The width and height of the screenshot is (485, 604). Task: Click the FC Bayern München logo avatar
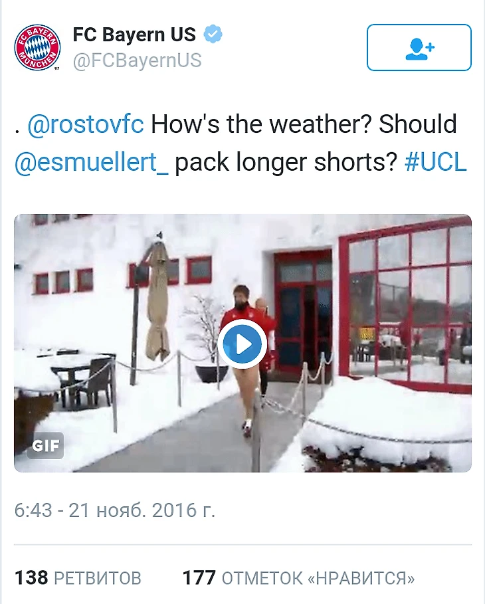tap(37, 47)
